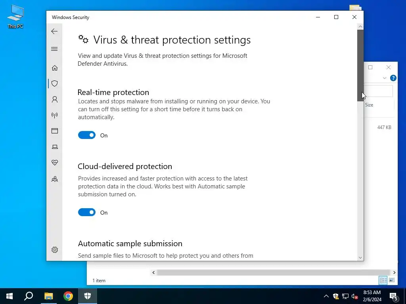Click the horizontal scrollbar in File Explorer
This screenshot has height=304, width=406.
tap(274, 272)
